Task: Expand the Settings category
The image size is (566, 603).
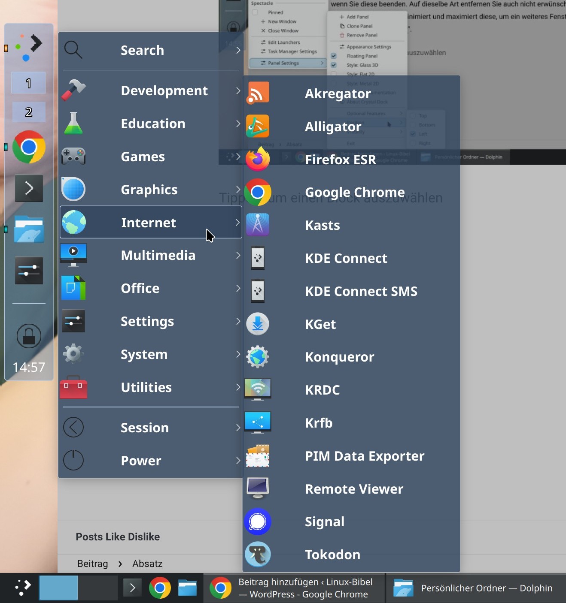Action: coord(151,321)
